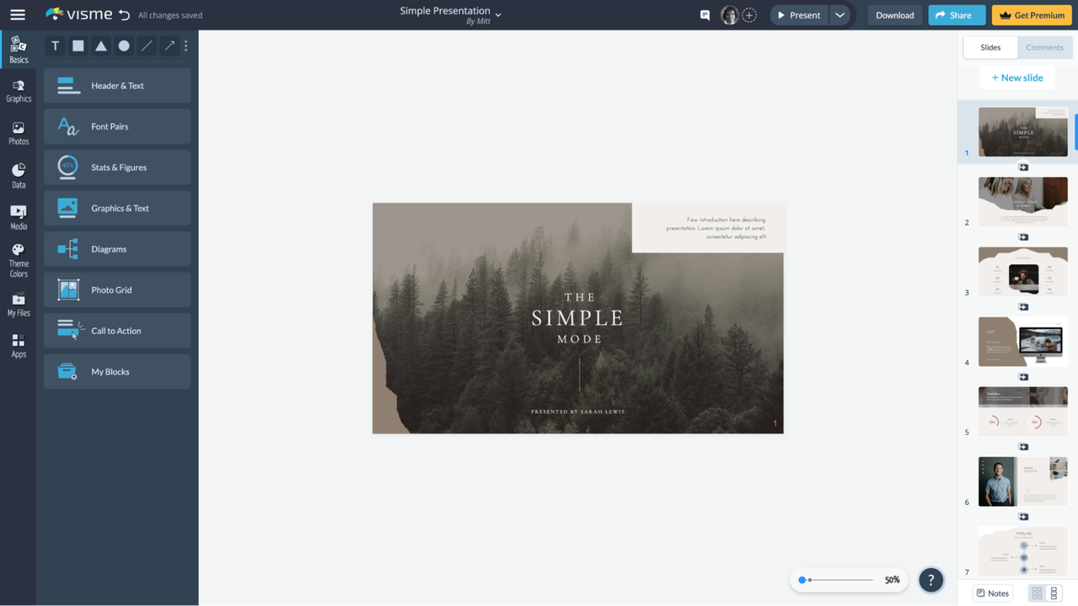Open the Photo Grid blocks
Image resolution: width=1078 pixels, height=606 pixels.
click(117, 290)
